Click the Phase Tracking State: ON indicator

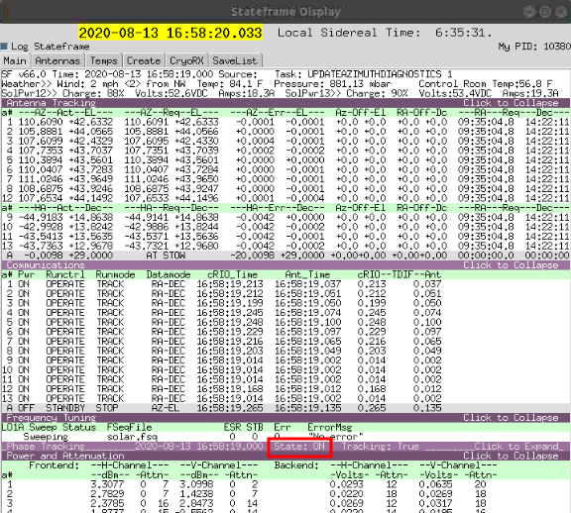(x=299, y=447)
